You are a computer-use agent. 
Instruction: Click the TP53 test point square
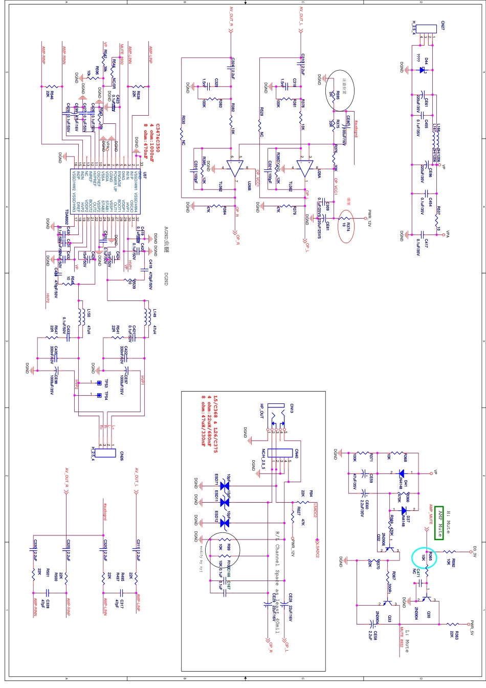click(x=99, y=382)
